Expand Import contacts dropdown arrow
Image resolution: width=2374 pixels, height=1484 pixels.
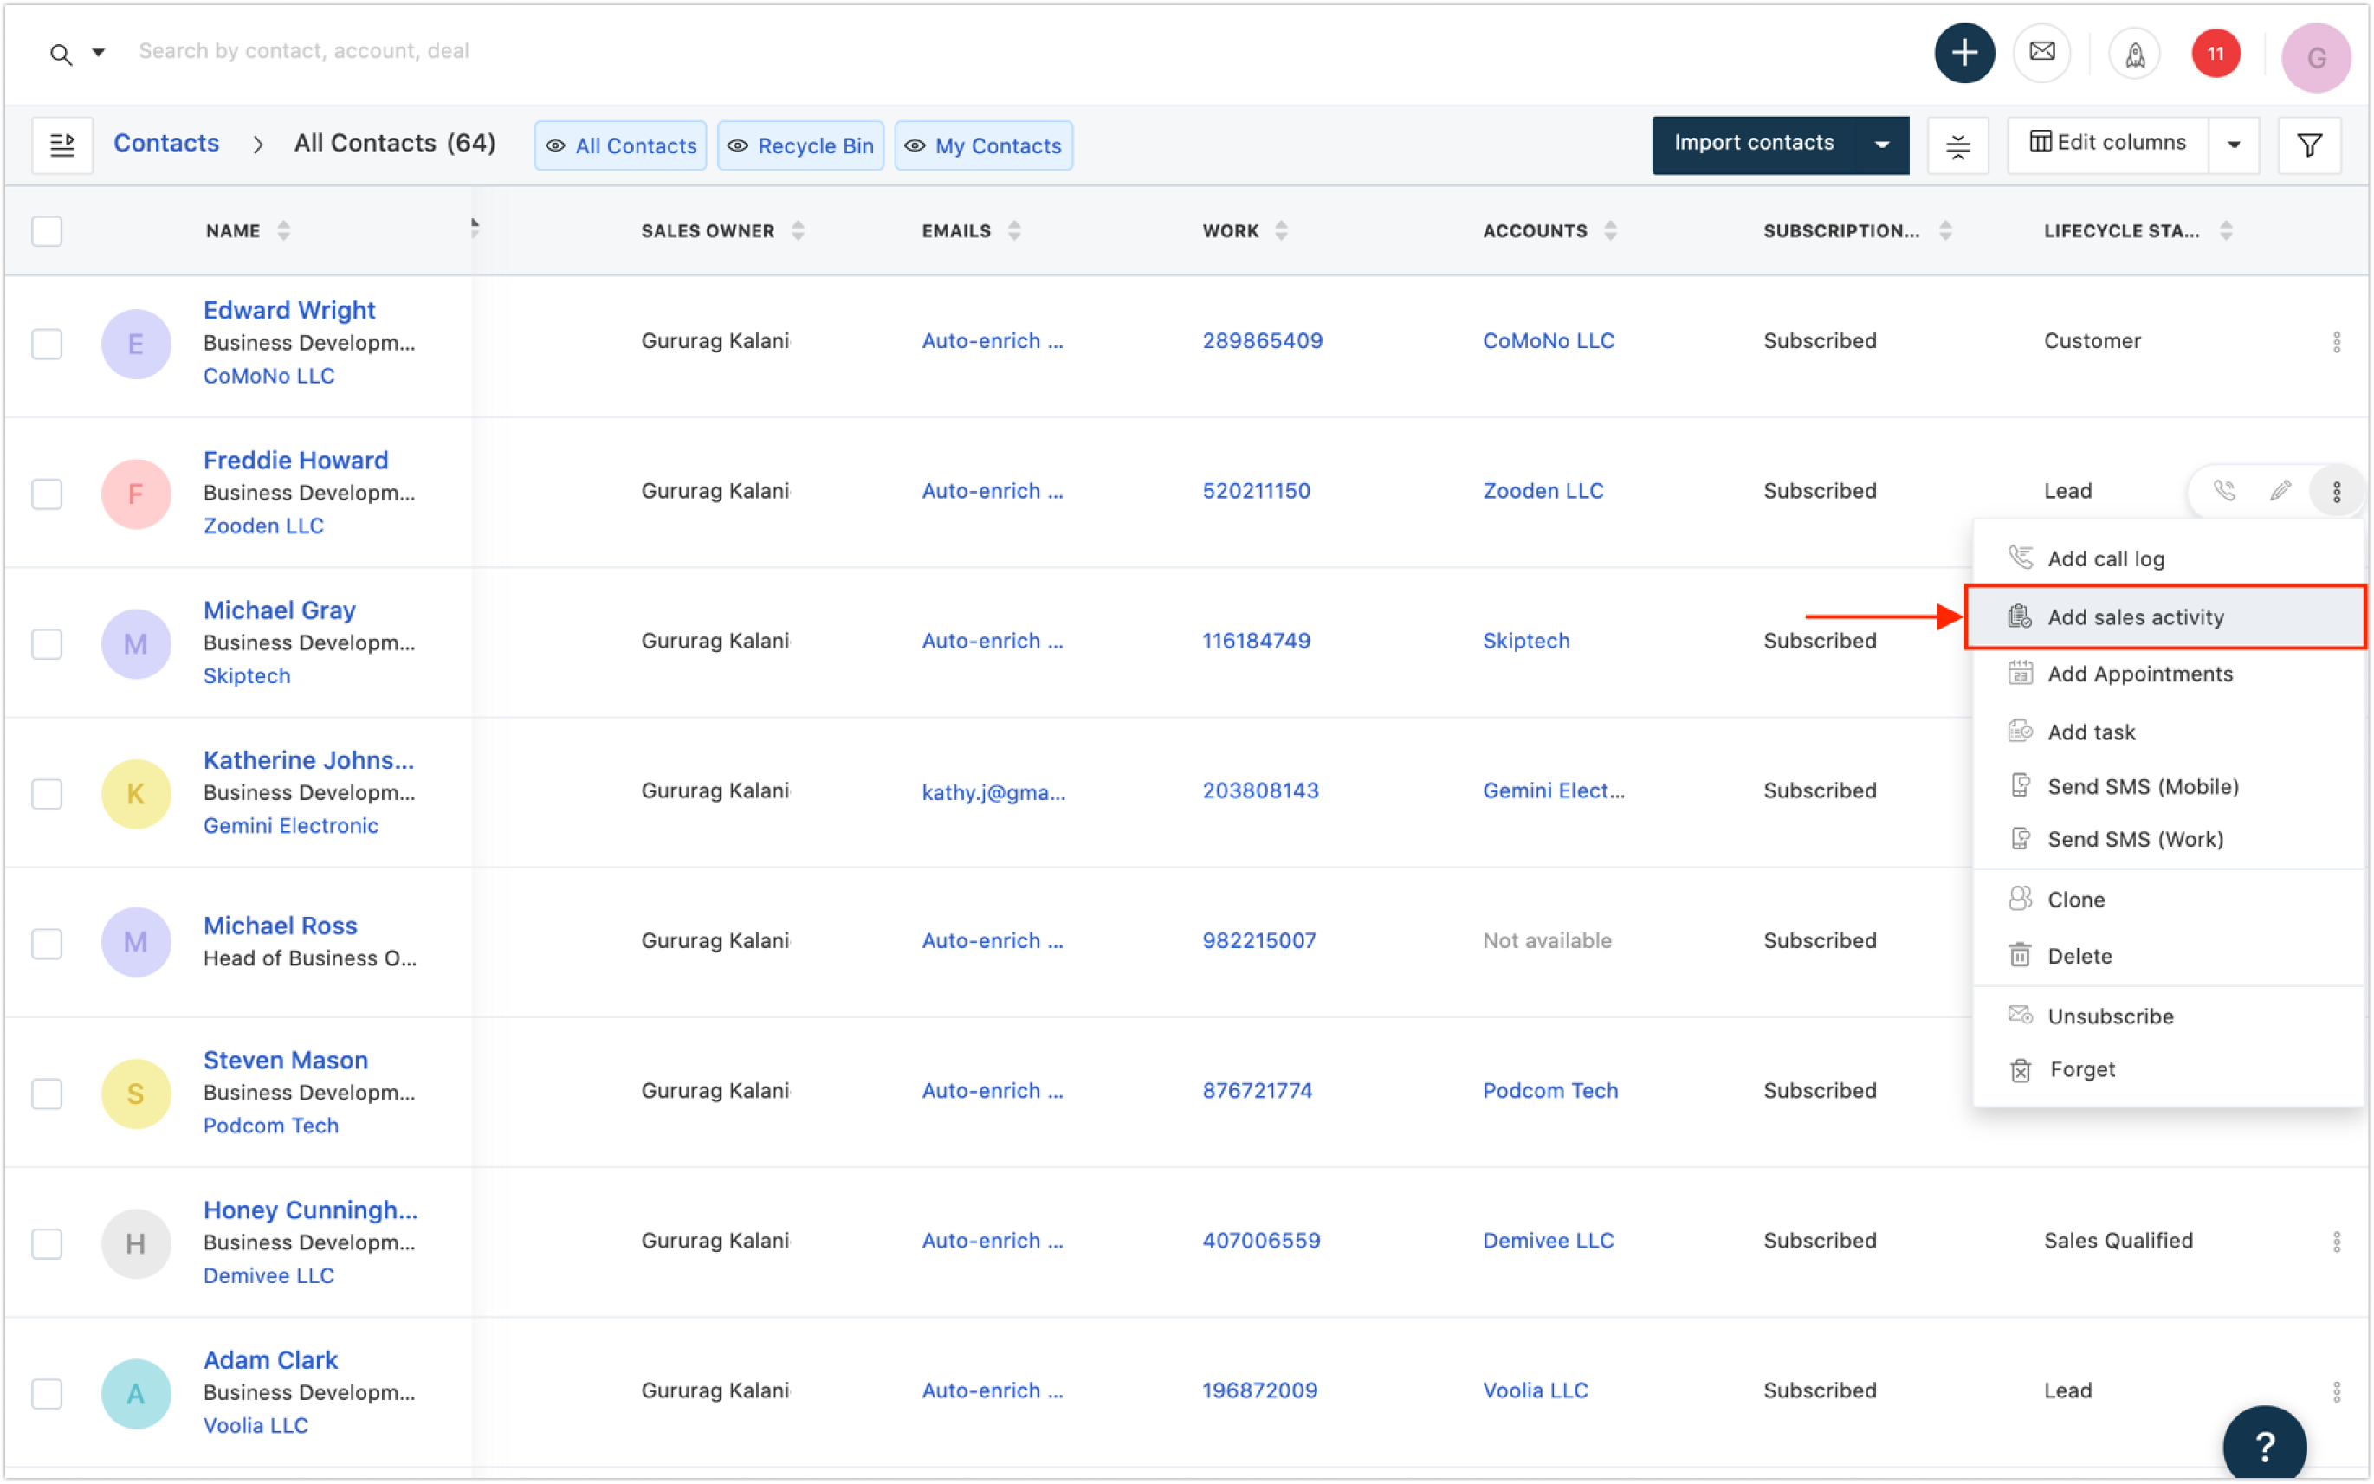[x=1881, y=145]
